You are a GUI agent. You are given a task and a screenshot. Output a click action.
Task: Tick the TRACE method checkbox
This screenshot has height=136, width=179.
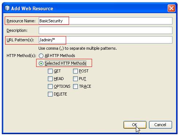click(75, 86)
